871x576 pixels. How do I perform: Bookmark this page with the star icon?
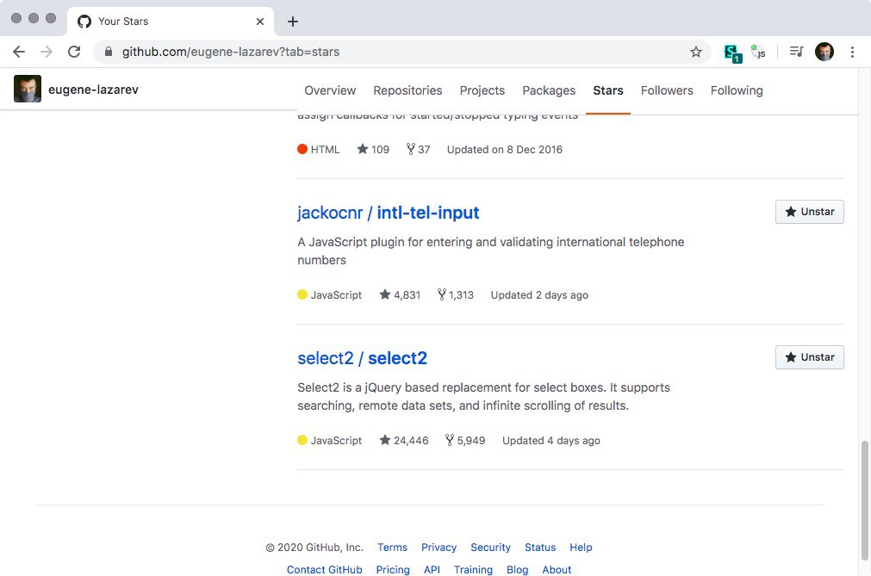(x=695, y=52)
